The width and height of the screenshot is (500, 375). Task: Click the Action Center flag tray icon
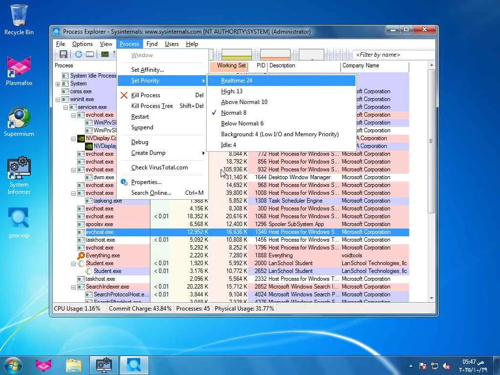tap(423, 366)
